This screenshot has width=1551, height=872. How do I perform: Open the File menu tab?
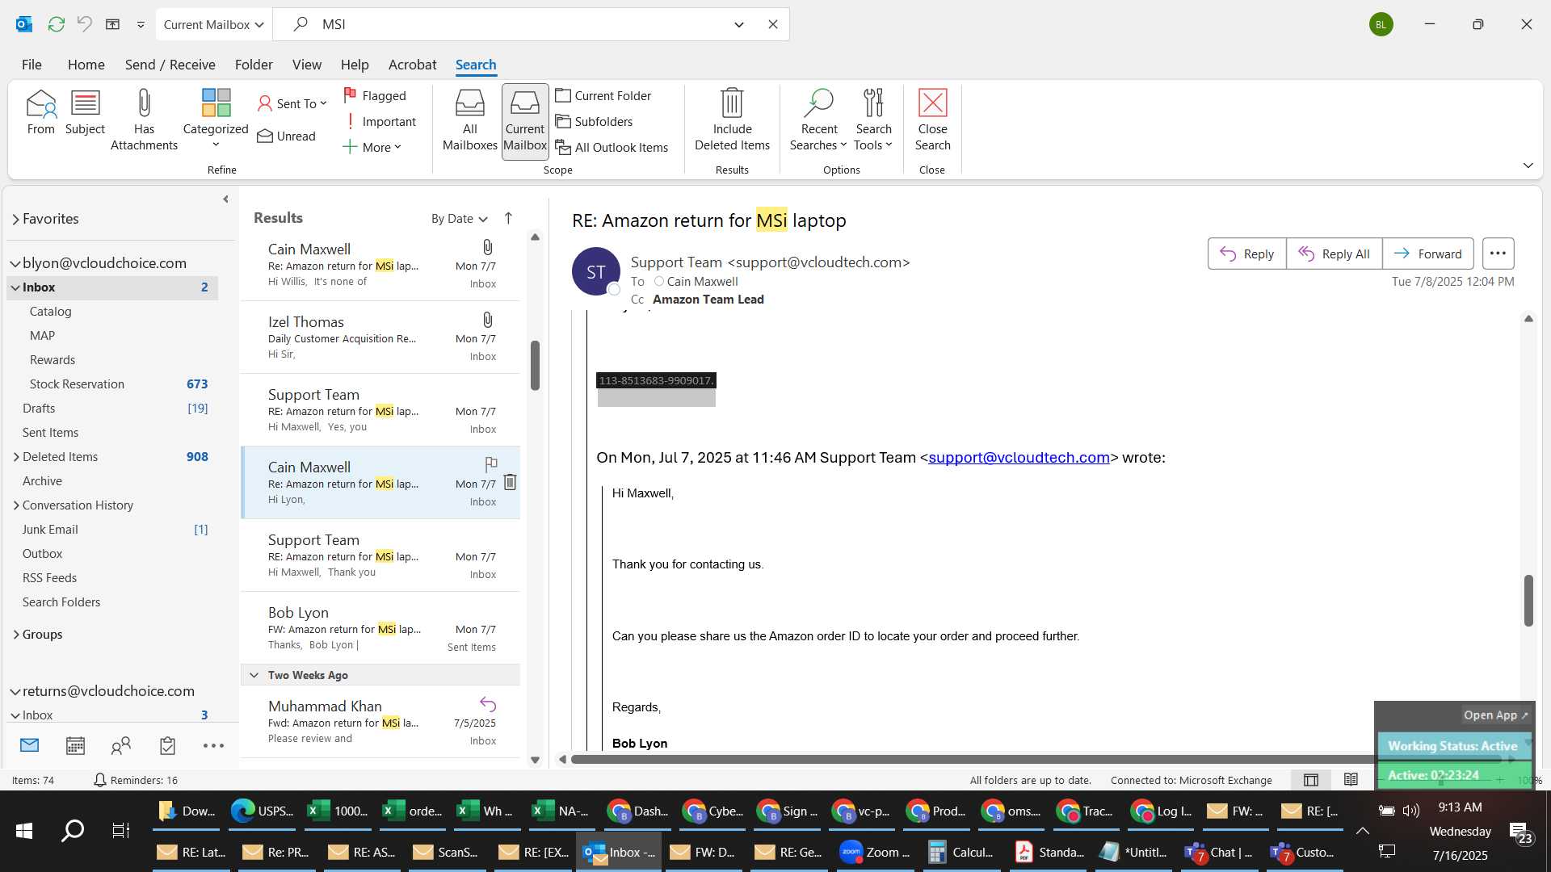coord(32,65)
